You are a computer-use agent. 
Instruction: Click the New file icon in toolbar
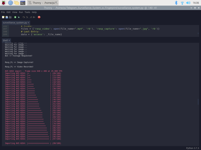(x=3, y=17)
